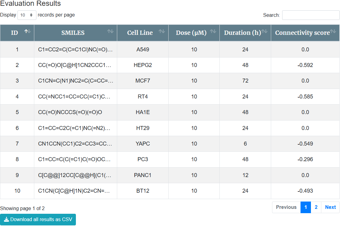
Task: Click cell line PANC1
Action: pyautogui.click(x=143, y=175)
